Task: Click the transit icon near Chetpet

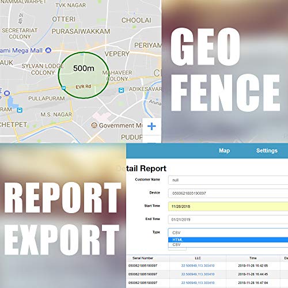Action: pyautogui.click(x=20, y=110)
